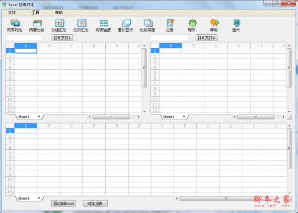Select the Sheet1 tab in left grid
This screenshot has width=298, height=213.
pyautogui.click(x=24, y=116)
